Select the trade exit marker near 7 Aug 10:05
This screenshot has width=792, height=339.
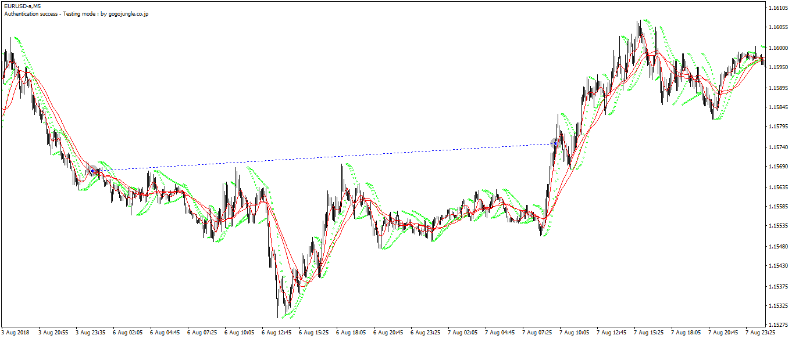[x=555, y=143]
